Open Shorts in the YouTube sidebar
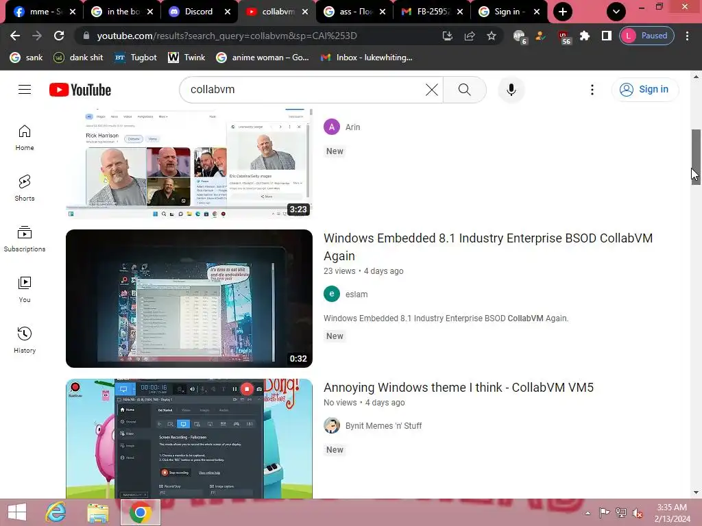The image size is (702, 526). coord(25,188)
